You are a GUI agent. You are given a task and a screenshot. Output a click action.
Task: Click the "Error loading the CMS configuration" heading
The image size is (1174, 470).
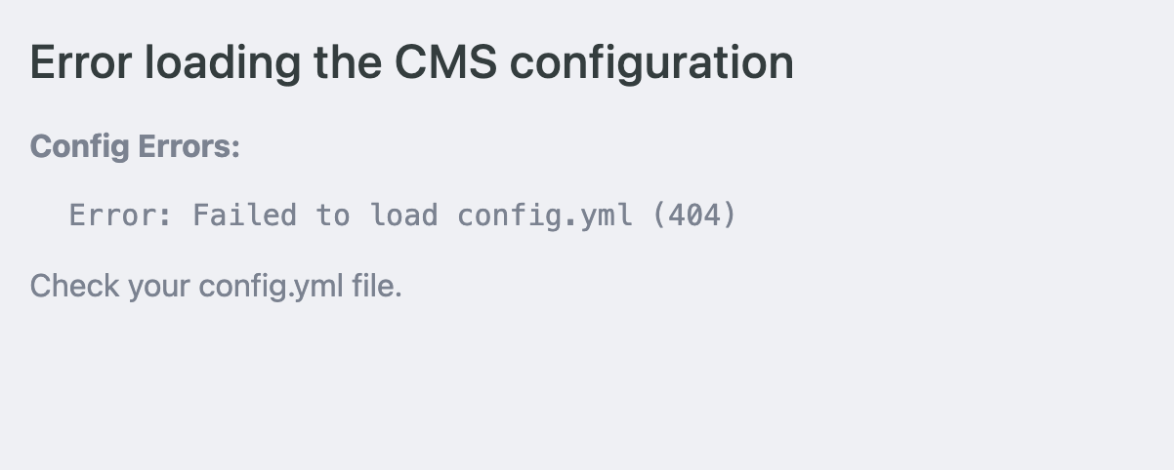pyautogui.click(x=411, y=63)
